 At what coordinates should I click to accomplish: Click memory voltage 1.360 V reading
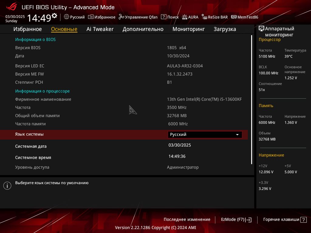[x=291, y=123]
